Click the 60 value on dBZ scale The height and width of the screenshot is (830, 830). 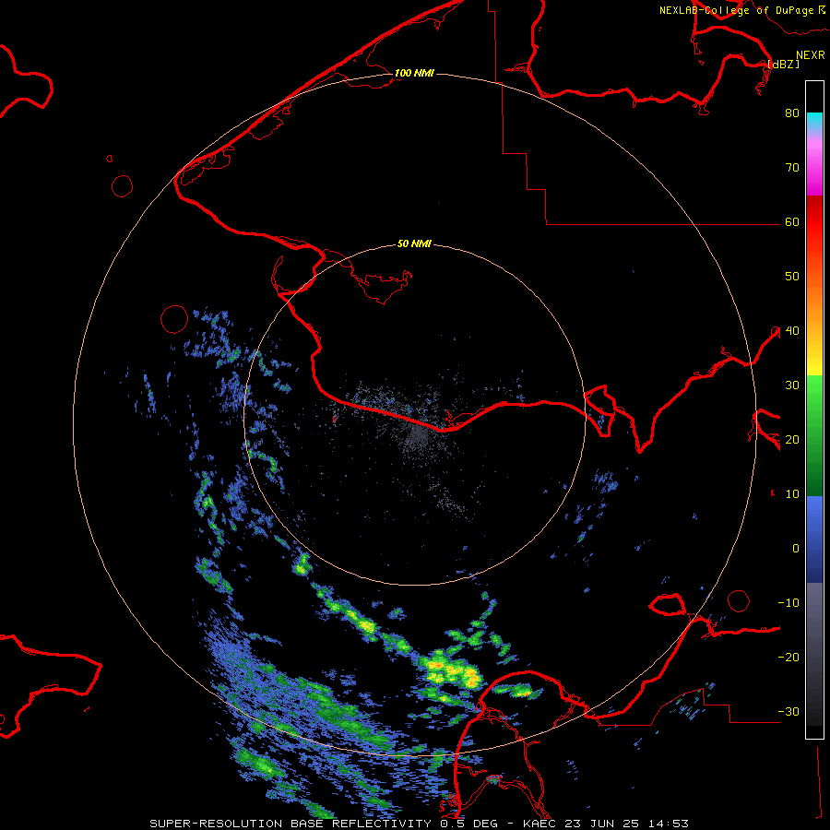click(792, 222)
